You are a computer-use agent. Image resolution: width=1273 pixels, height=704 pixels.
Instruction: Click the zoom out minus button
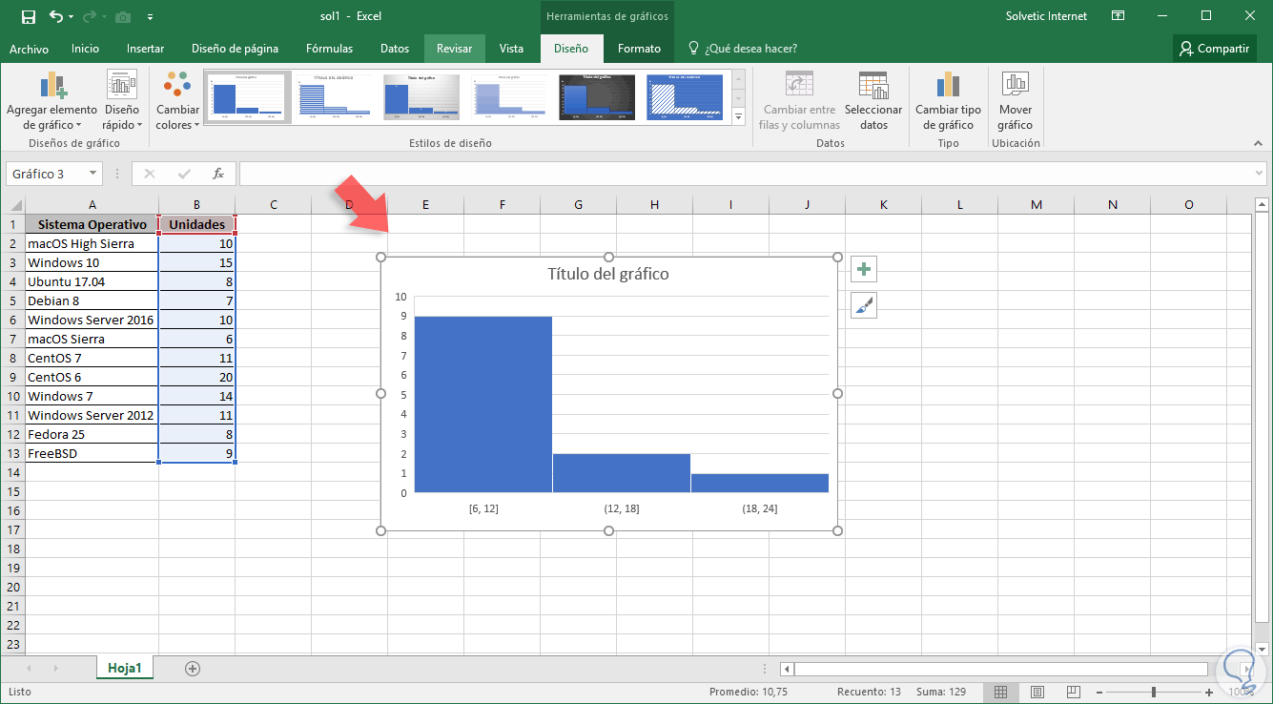click(x=1100, y=692)
